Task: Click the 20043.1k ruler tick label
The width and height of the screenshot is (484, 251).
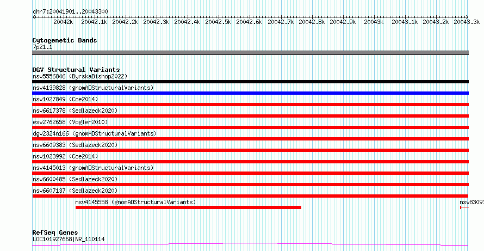Action: coord(405,22)
